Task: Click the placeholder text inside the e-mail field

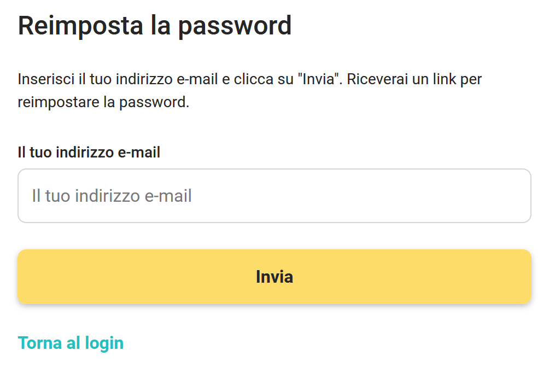Action: (112, 196)
